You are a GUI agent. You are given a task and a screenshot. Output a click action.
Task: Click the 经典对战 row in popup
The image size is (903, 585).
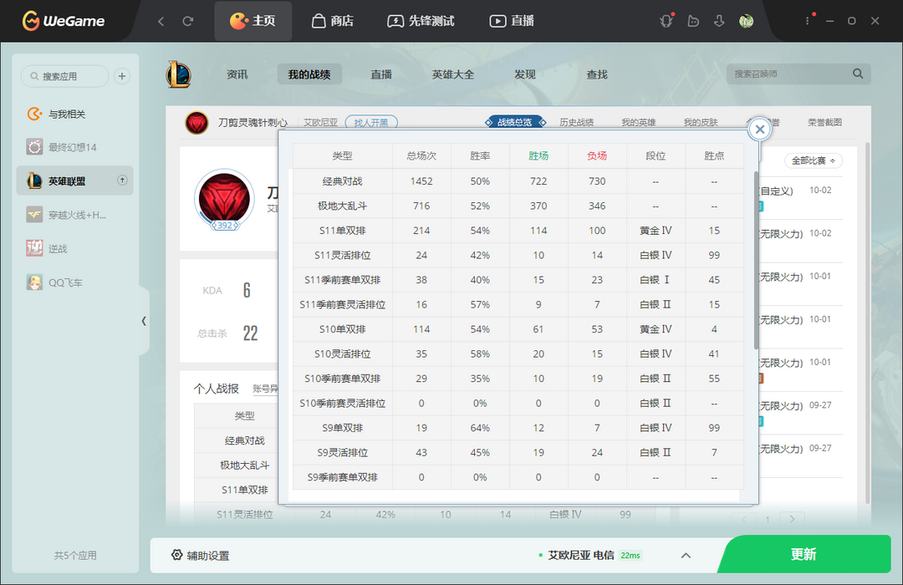tap(518, 181)
